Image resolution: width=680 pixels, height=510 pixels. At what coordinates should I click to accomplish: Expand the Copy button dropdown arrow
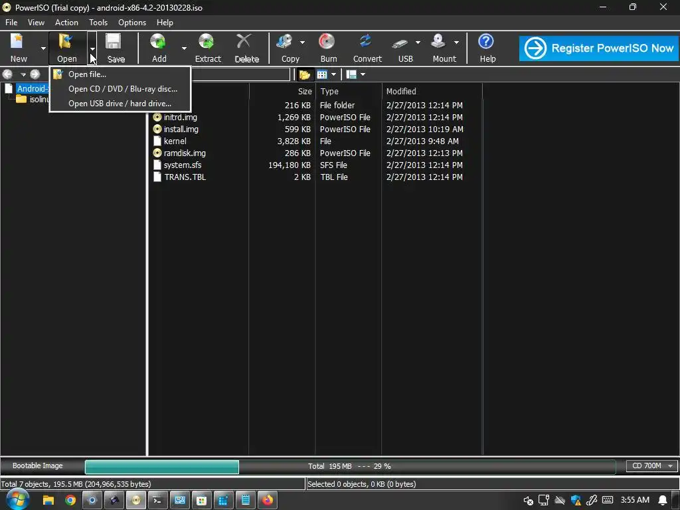click(303, 42)
